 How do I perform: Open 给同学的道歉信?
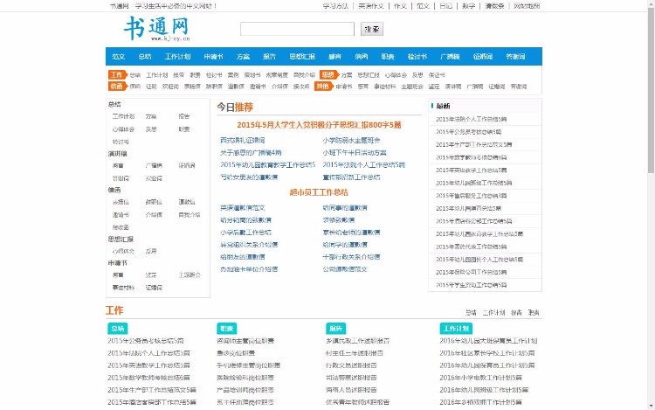[x=345, y=245]
